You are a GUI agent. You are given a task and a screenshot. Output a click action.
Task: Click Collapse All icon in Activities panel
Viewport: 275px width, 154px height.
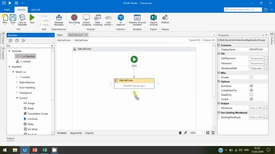[17, 41]
